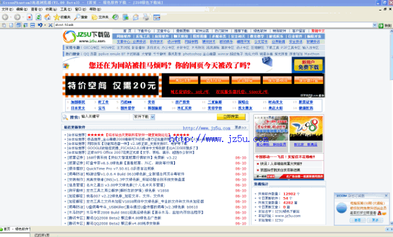
Task: Click the window-style icon after the printer
Action: 156,17
